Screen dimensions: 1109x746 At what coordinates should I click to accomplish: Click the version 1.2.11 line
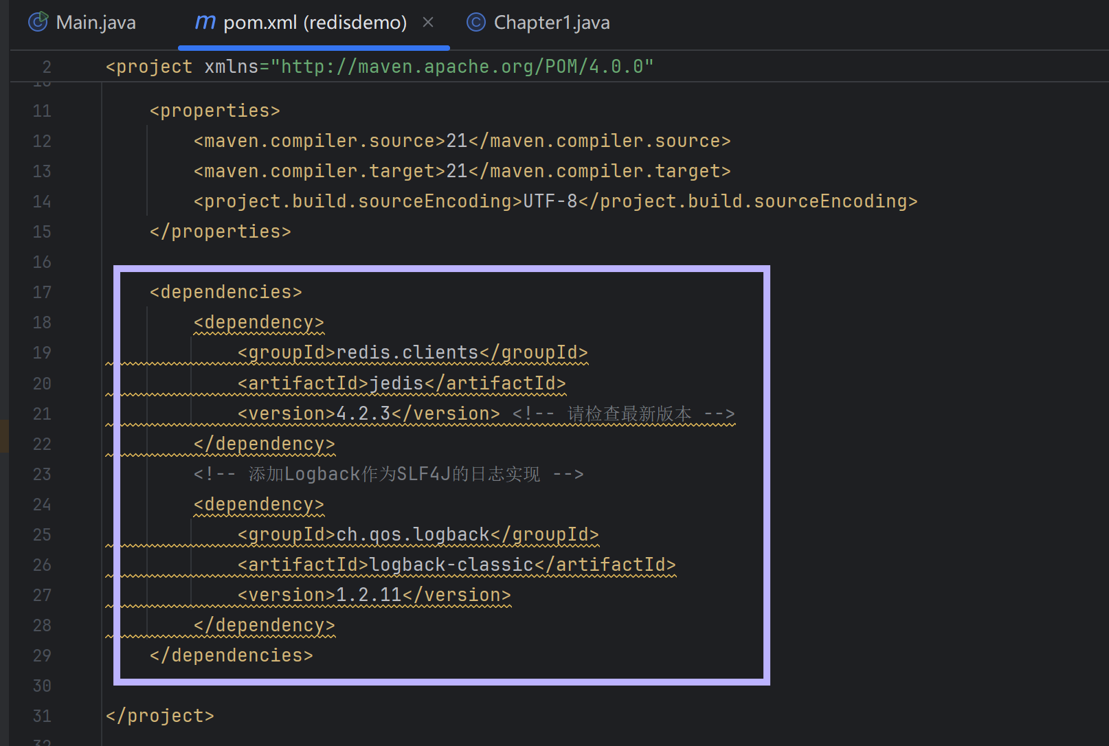pyautogui.click(x=374, y=595)
